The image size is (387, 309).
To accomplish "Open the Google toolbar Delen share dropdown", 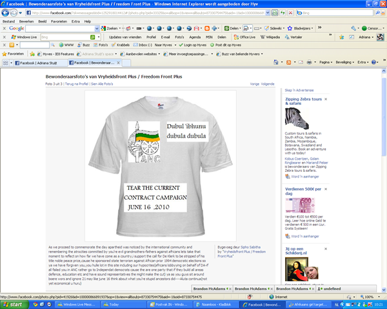I will (x=232, y=28).
